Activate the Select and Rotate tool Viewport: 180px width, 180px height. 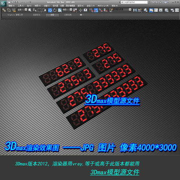(x=54, y=10)
